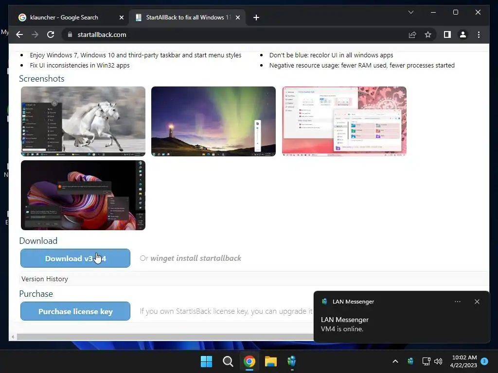Open File Explorer from taskbar
Screen dimensions: 498x373
coord(271,361)
